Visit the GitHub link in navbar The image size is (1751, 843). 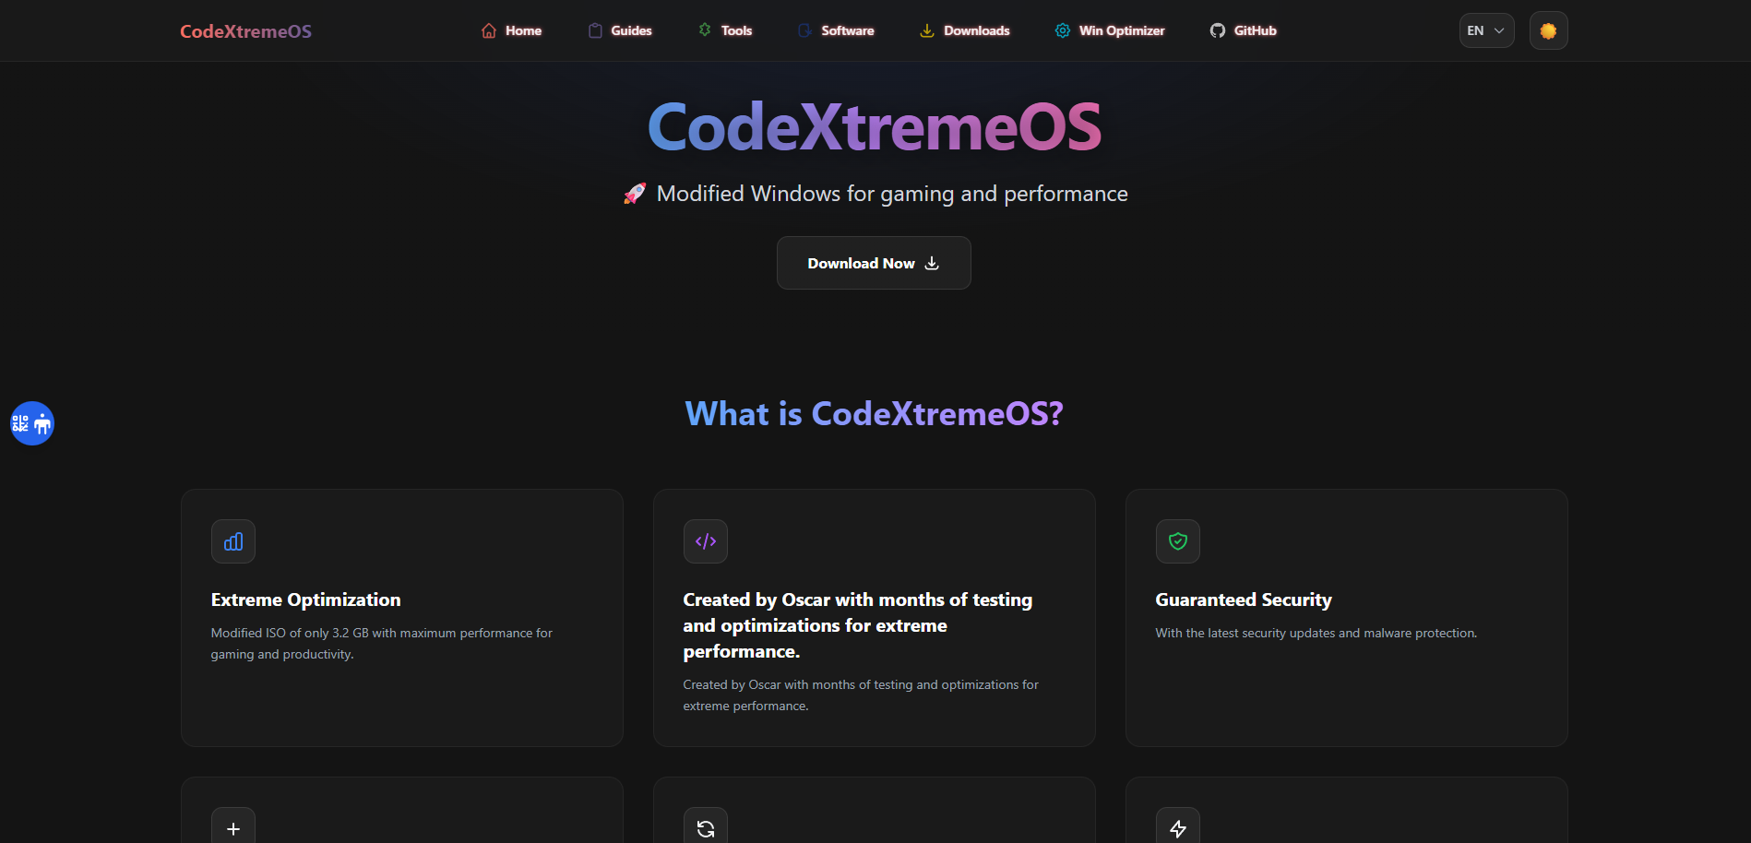[1244, 30]
